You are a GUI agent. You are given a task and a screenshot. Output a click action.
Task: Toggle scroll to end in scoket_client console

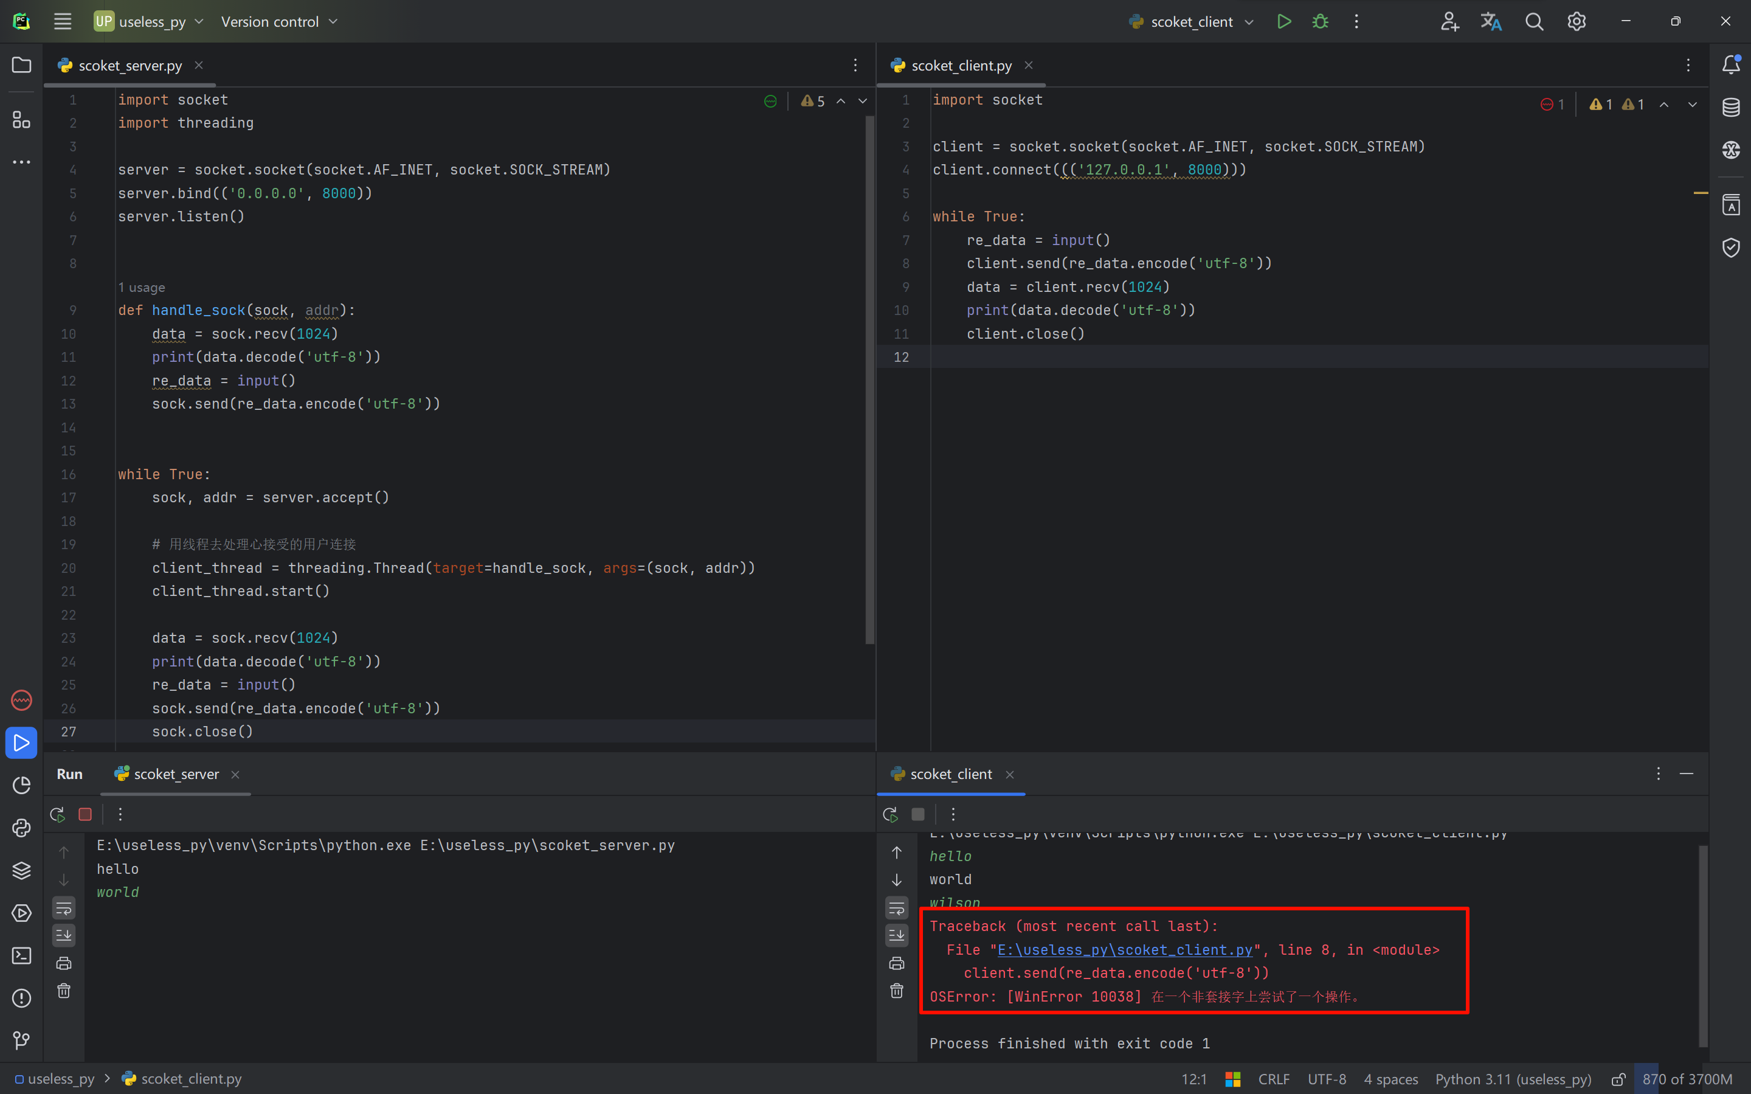pyautogui.click(x=896, y=935)
